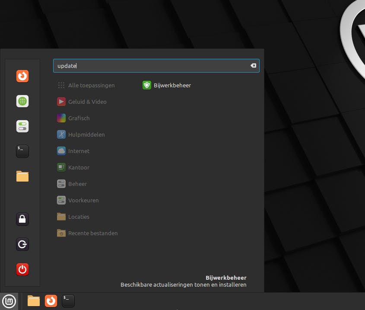Select Hulpmiddelen category
The width and height of the screenshot is (365, 310).
click(81, 134)
